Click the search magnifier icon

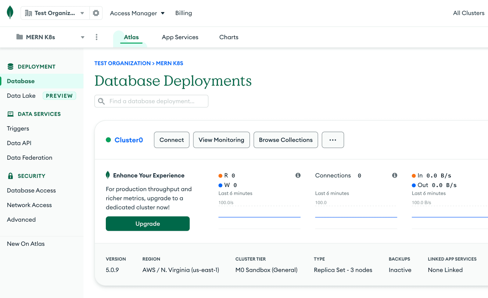(x=102, y=101)
